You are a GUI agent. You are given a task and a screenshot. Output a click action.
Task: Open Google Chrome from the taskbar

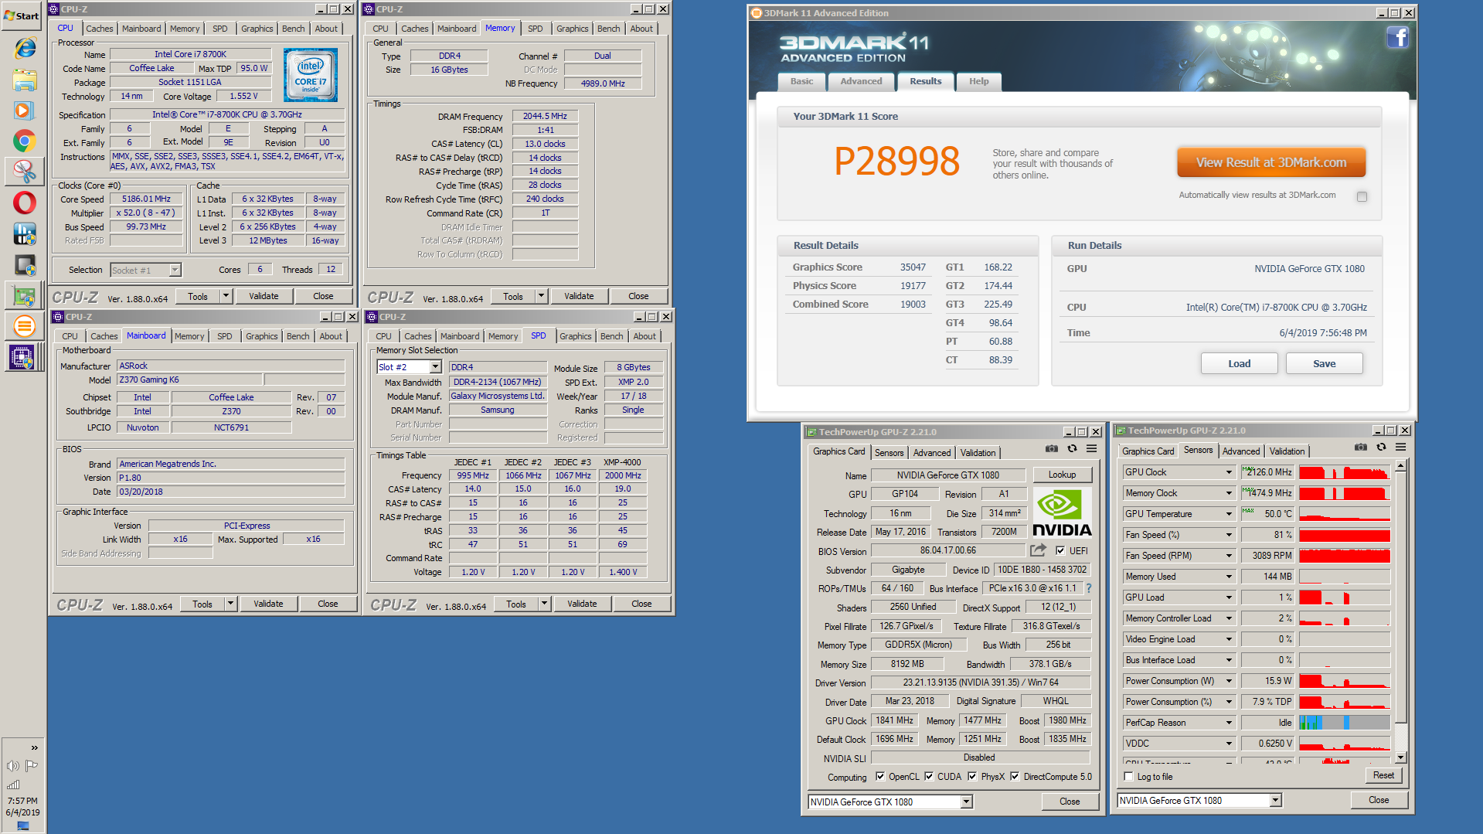24,141
